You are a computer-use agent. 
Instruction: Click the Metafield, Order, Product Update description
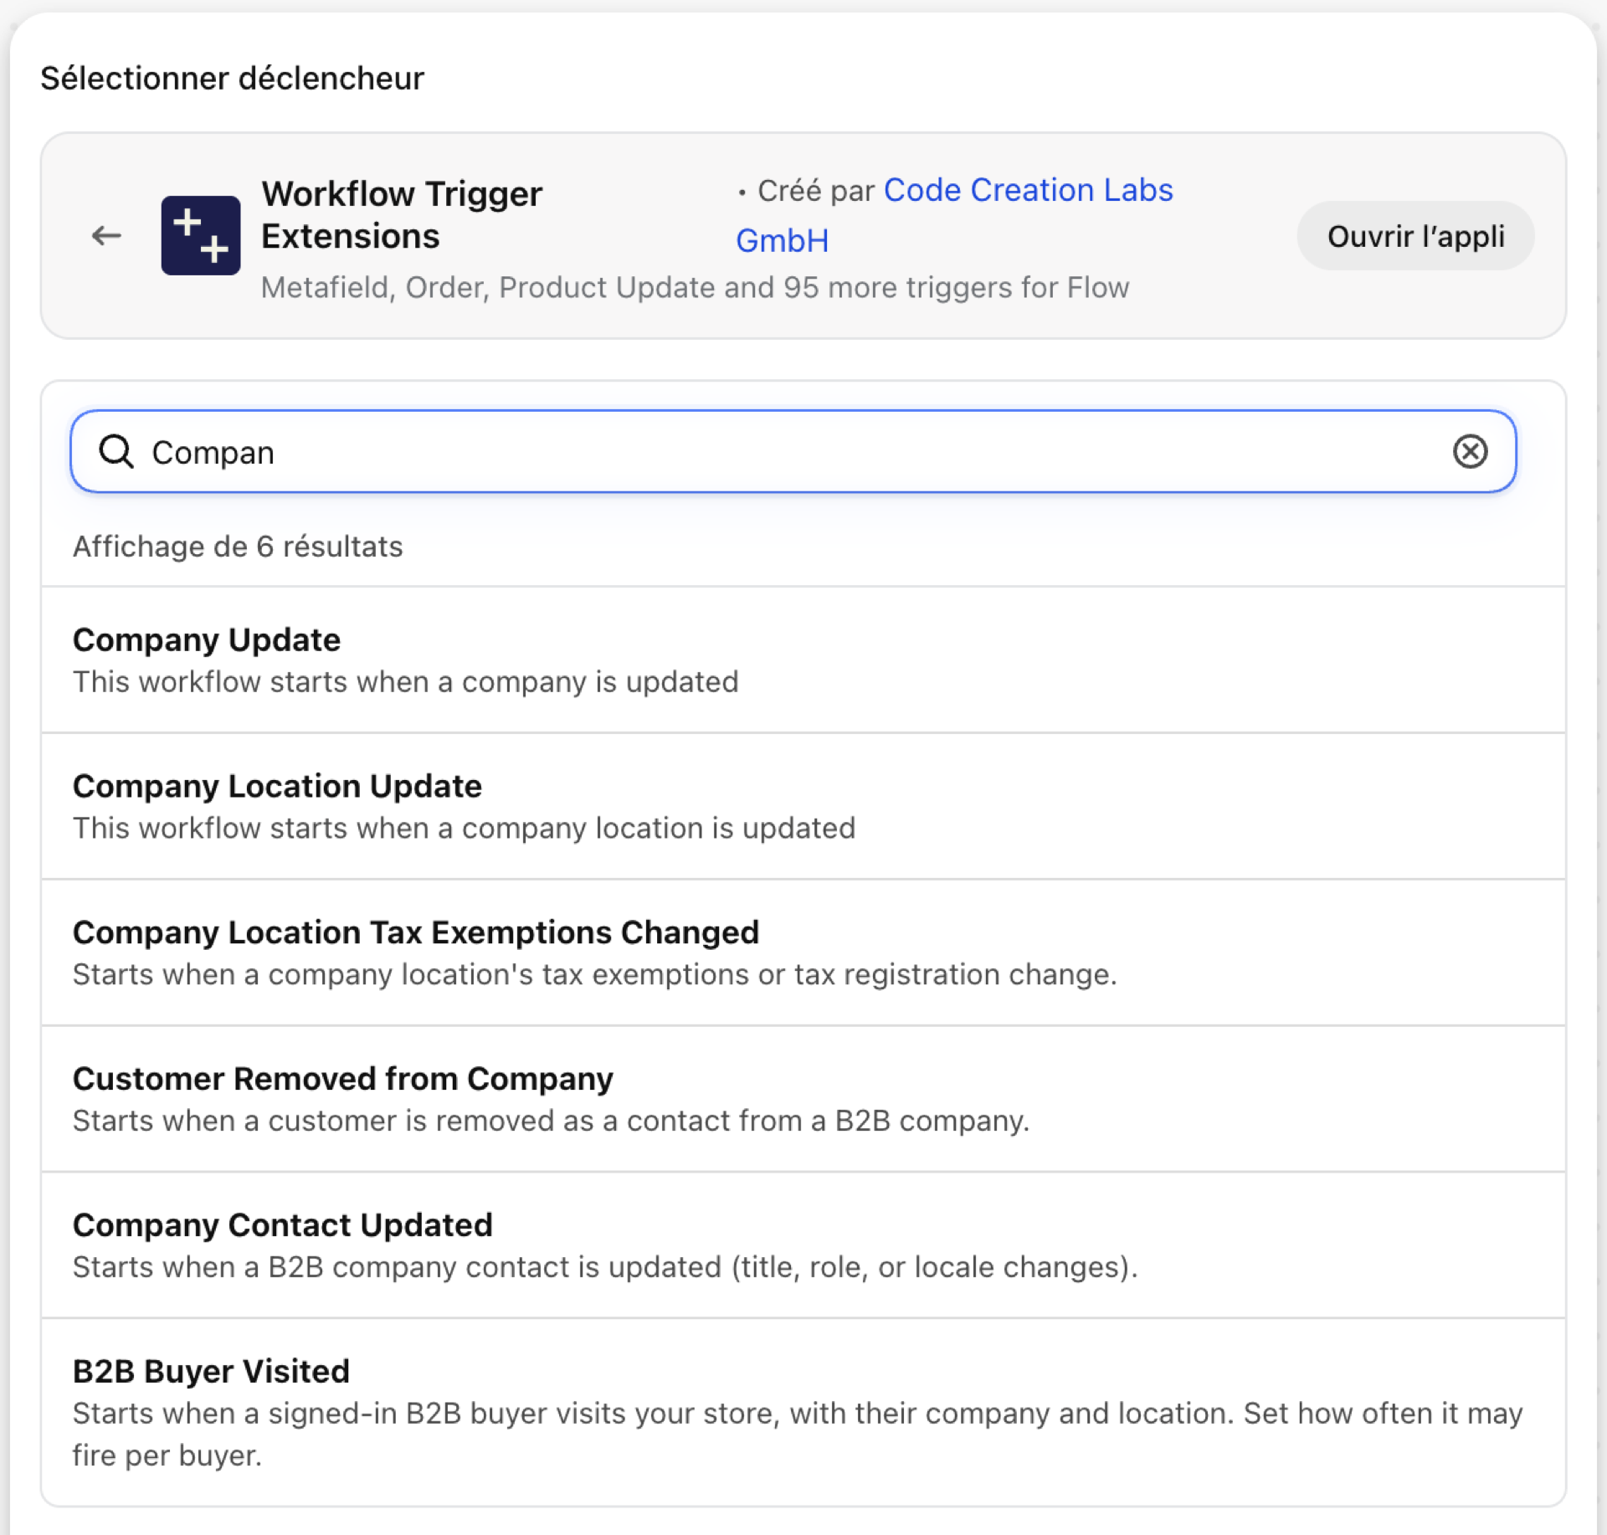[x=695, y=287]
